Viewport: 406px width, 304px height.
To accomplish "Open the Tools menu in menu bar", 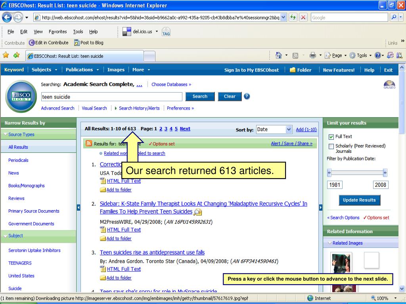I will (78, 32).
